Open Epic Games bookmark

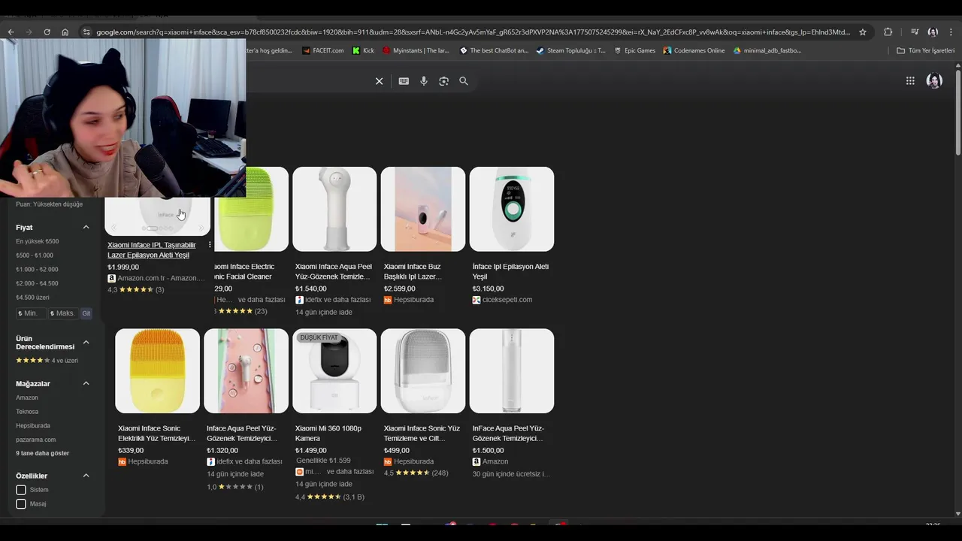coord(634,50)
